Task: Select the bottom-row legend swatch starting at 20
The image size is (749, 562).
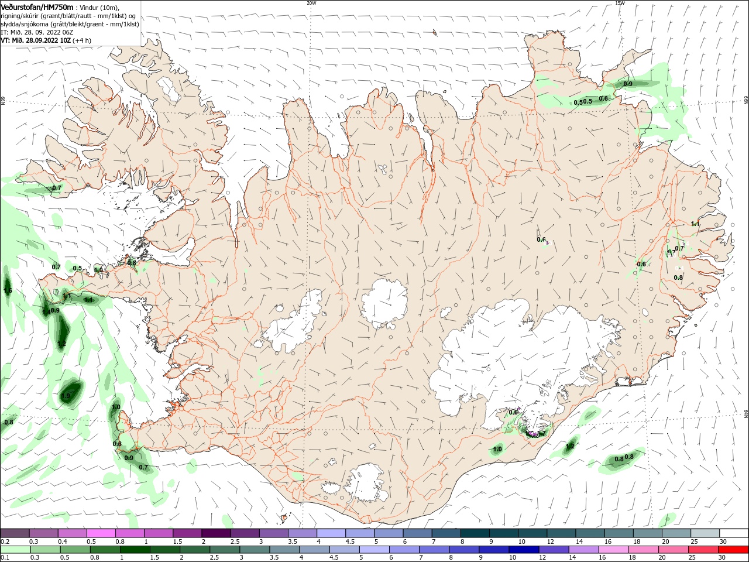Action: coord(674,550)
